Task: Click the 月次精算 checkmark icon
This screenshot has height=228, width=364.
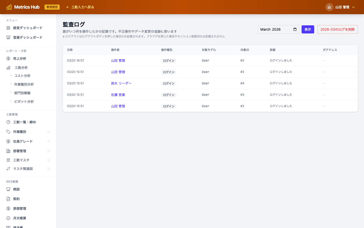Action: pos(8,218)
